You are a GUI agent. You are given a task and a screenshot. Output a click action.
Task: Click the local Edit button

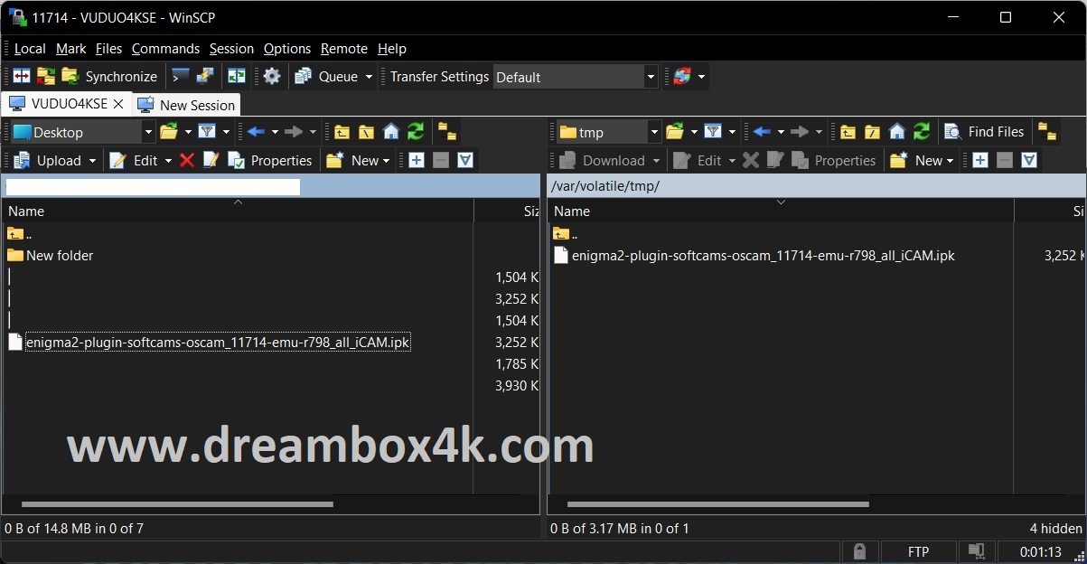pyautogui.click(x=134, y=160)
